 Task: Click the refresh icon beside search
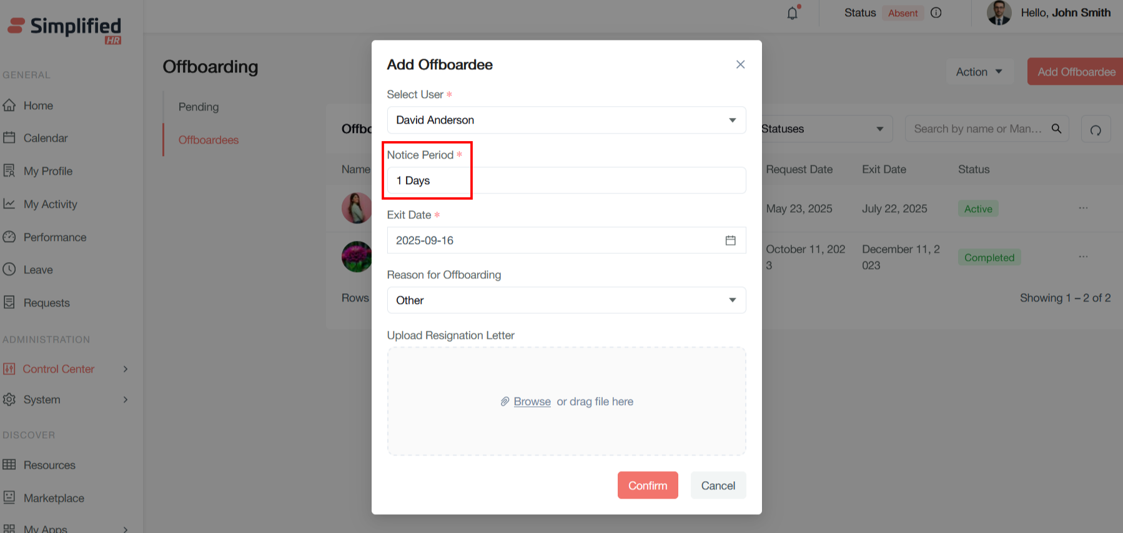point(1096,130)
